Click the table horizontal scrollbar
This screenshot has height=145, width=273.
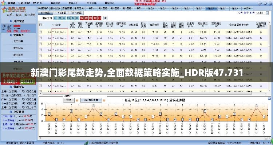(147, 94)
